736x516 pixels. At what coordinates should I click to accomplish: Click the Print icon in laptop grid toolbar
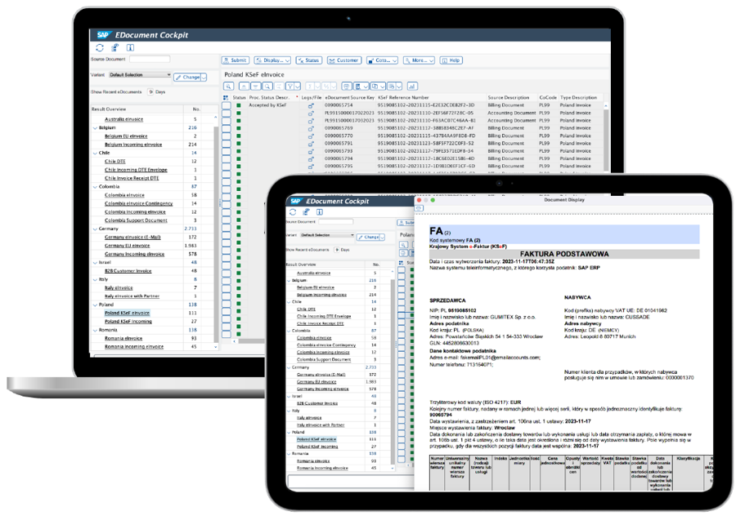tap(347, 87)
